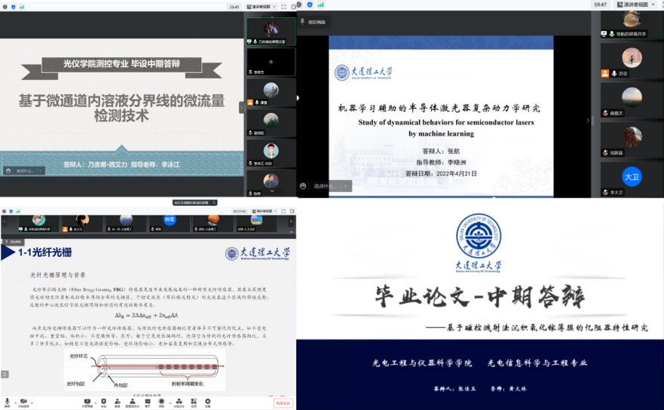The height and width of the screenshot is (410, 664).
Task: Select the 大卫 avatar in top-right meeting
Action: (x=632, y=176)
